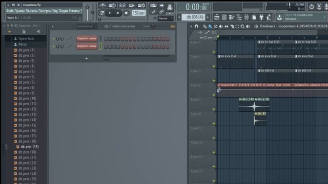This screenshot has height=184, width=328.
Task: Open the browser options arrow menu
Action: click(x=4, y=26)
